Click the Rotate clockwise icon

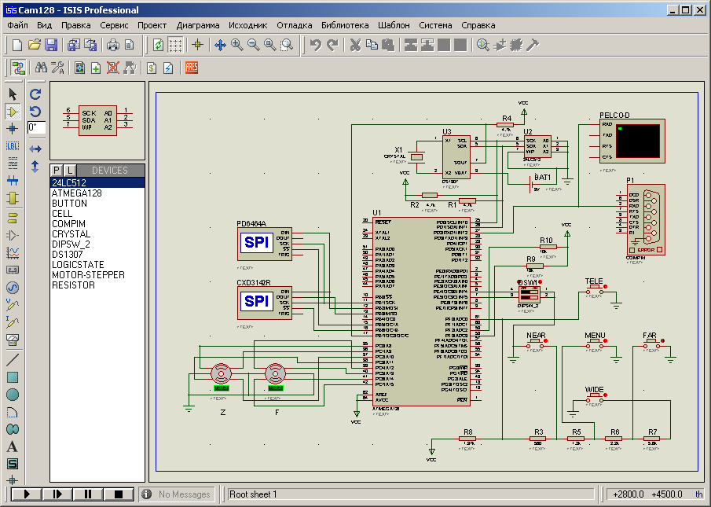point(35,94)
